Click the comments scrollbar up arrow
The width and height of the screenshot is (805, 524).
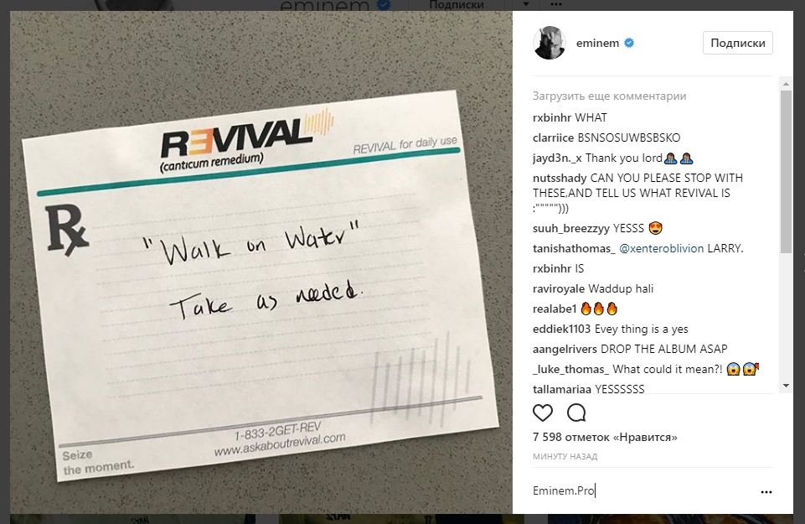point(786,83)
